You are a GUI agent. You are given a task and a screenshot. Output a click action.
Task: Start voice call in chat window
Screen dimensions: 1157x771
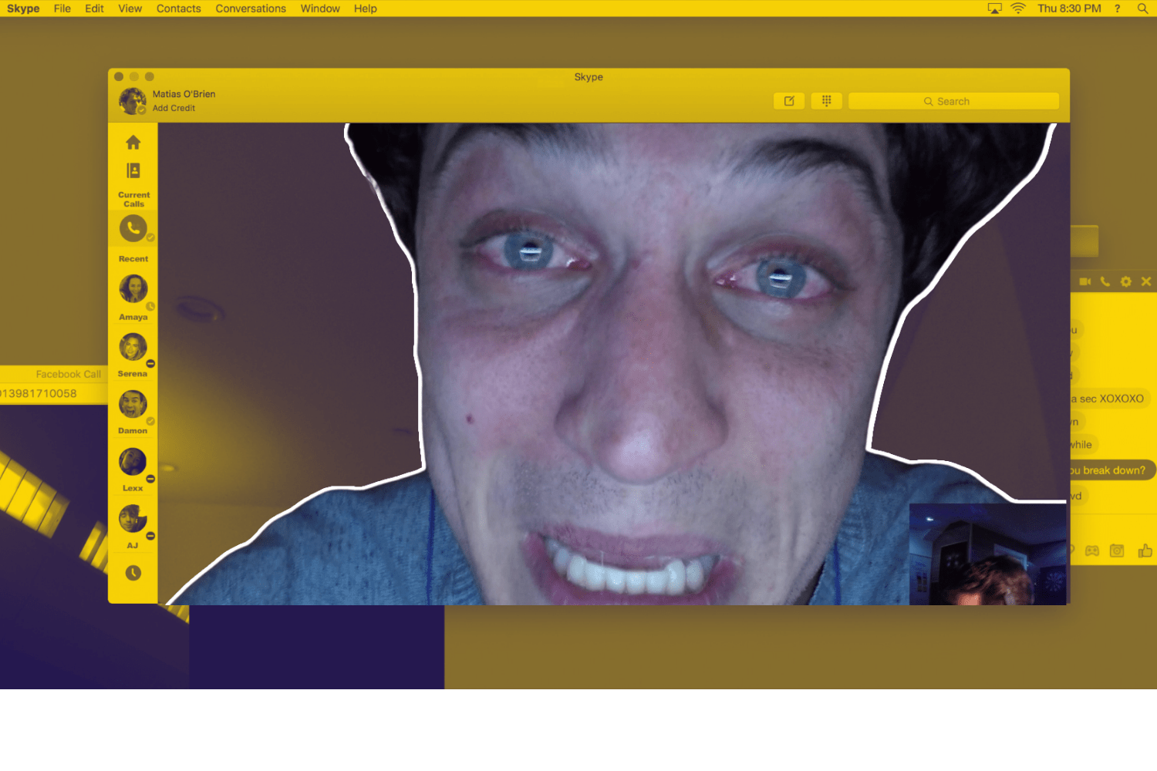[x=1105, y=281]
